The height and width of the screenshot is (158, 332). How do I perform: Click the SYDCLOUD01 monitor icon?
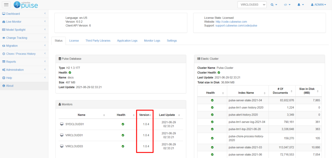point(62,124)
